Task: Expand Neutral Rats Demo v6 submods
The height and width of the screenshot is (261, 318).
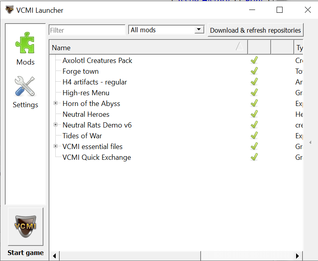Action: (56, 125)
